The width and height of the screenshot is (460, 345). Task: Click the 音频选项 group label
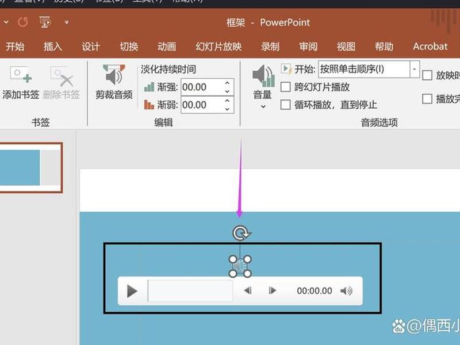379,122
